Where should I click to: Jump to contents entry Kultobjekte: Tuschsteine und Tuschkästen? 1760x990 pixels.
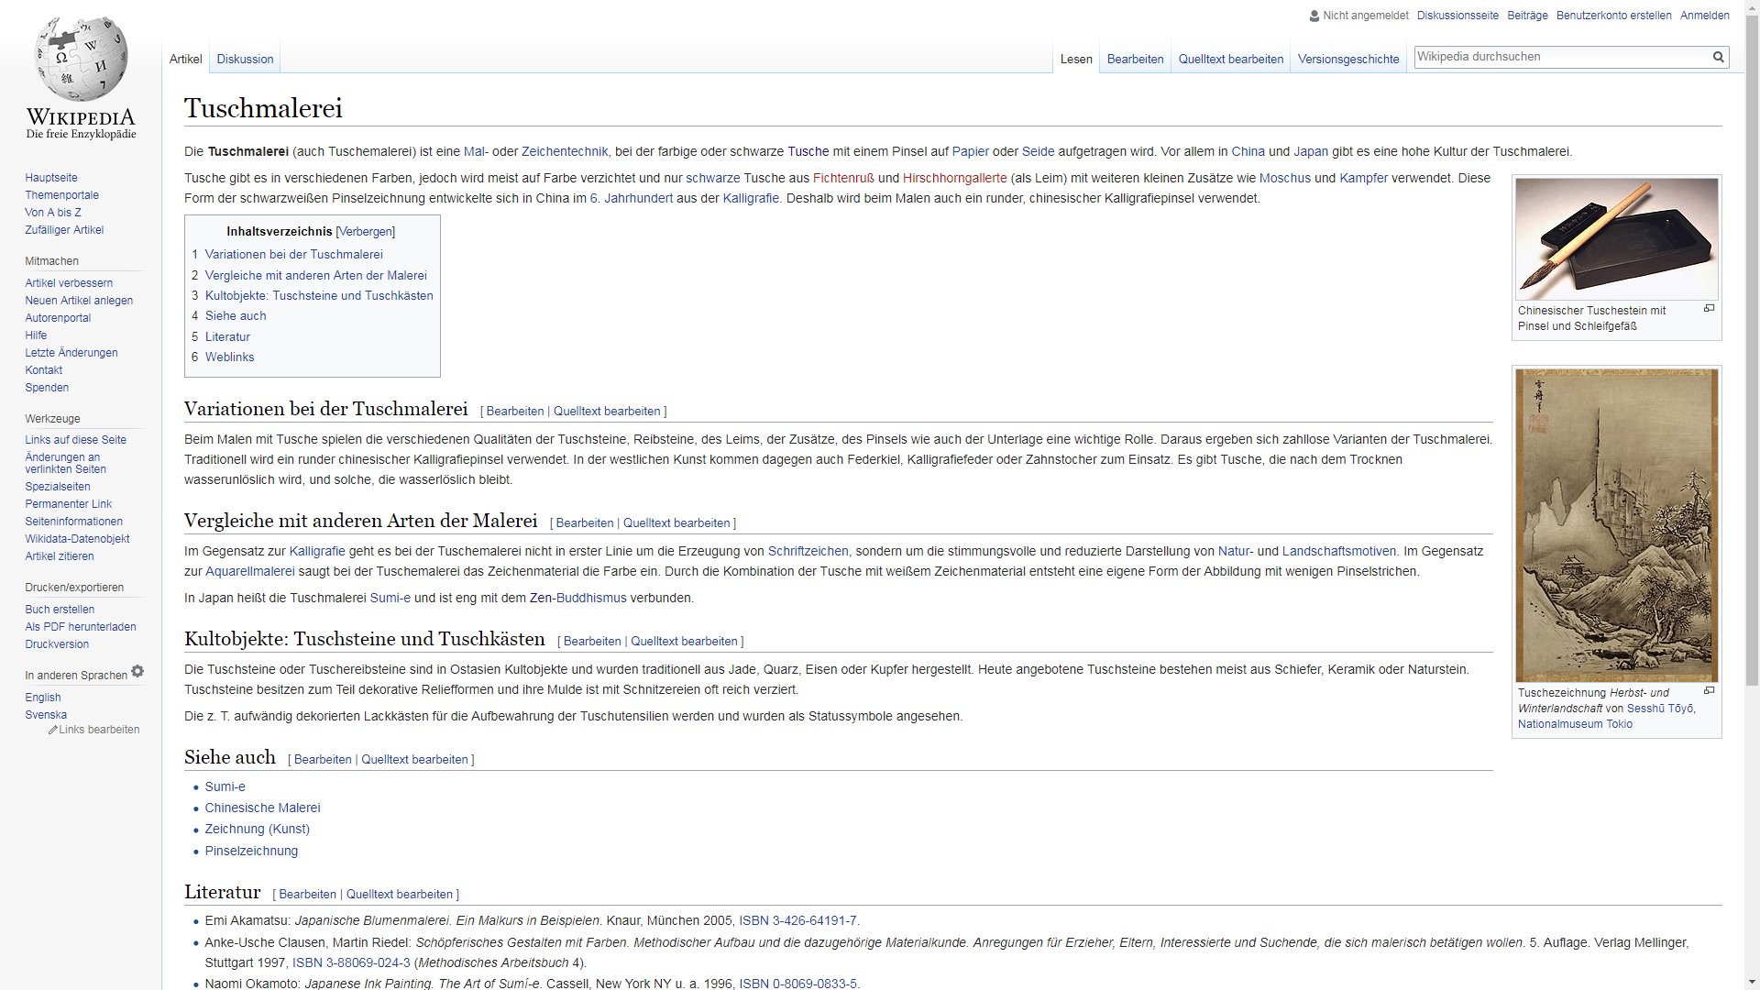pos(319,295)
